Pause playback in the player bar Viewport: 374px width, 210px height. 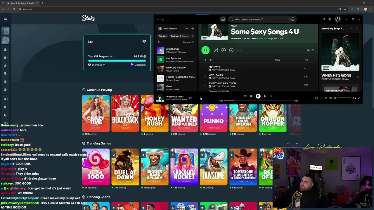point(258,96)
